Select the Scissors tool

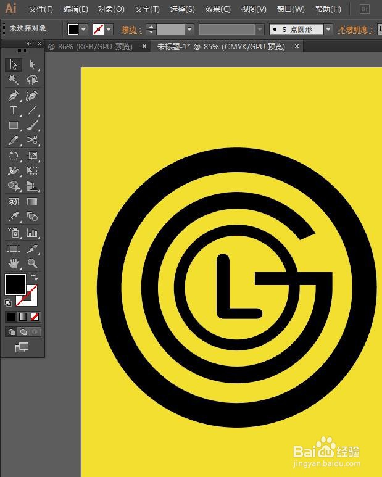point(32,140)
